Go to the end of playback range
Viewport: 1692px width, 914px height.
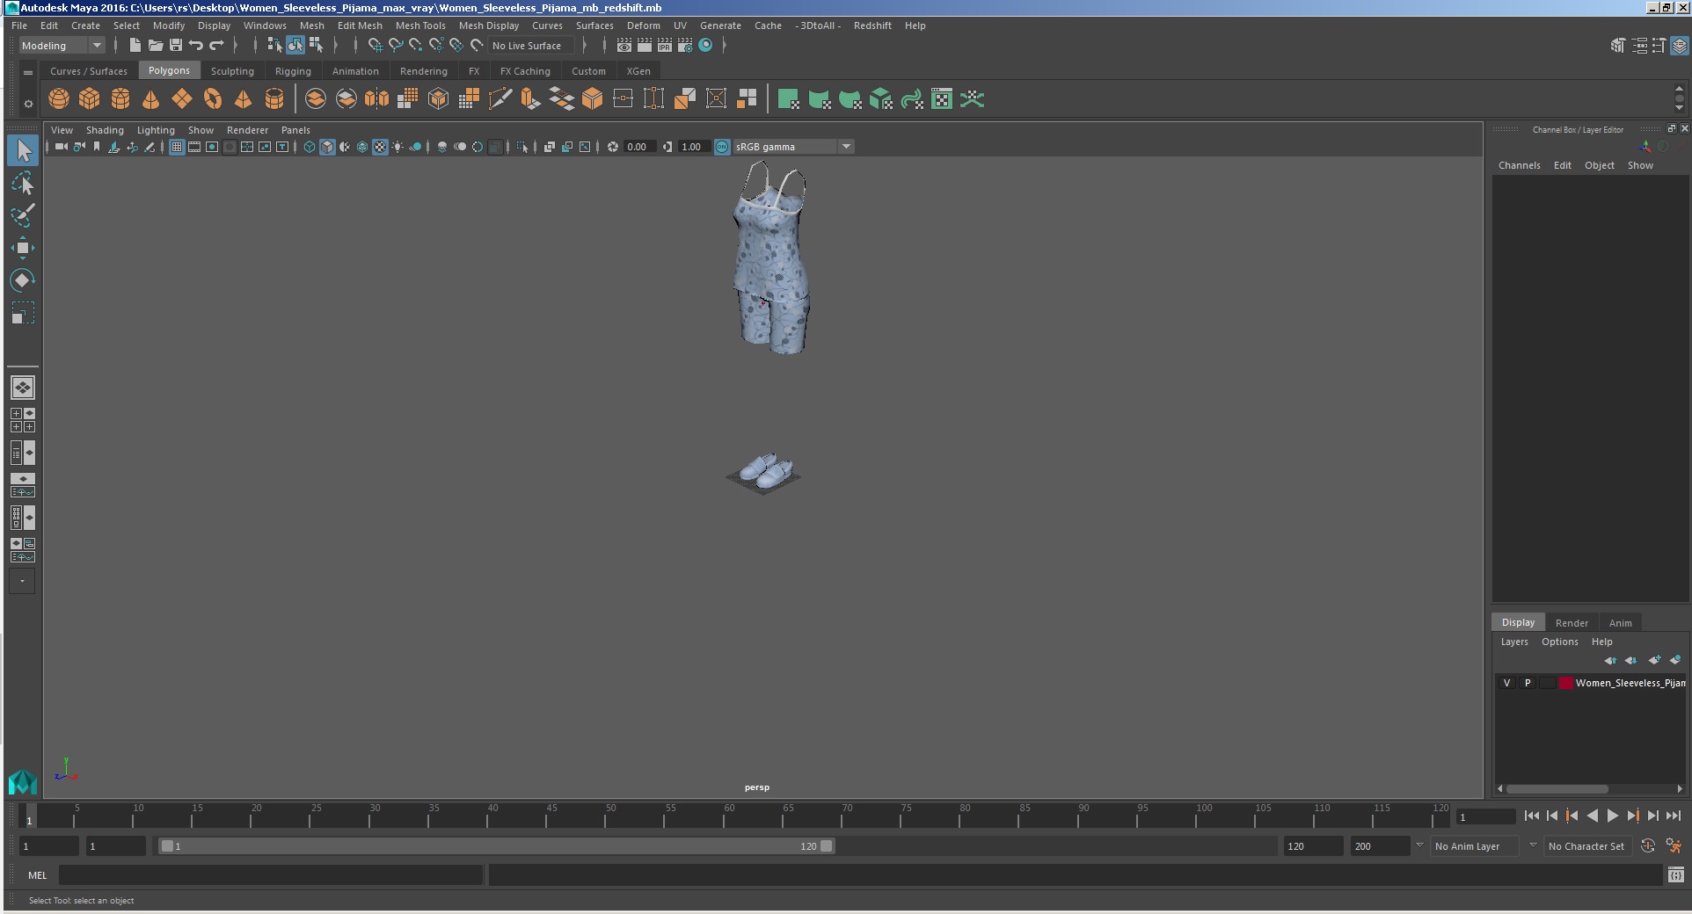1674,816
